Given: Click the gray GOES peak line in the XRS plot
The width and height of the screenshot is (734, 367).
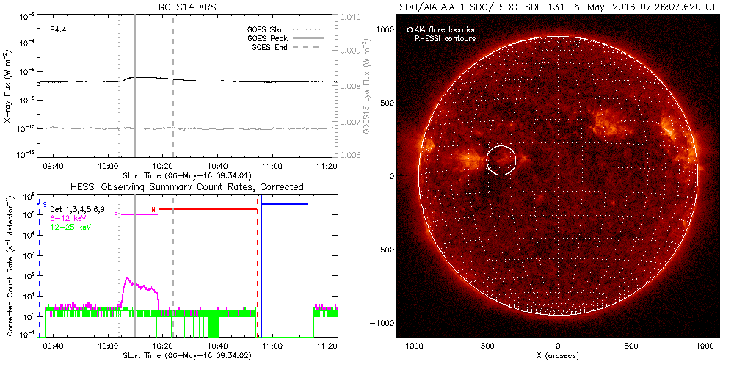Looking at the screenshot, I should point(135,110).
